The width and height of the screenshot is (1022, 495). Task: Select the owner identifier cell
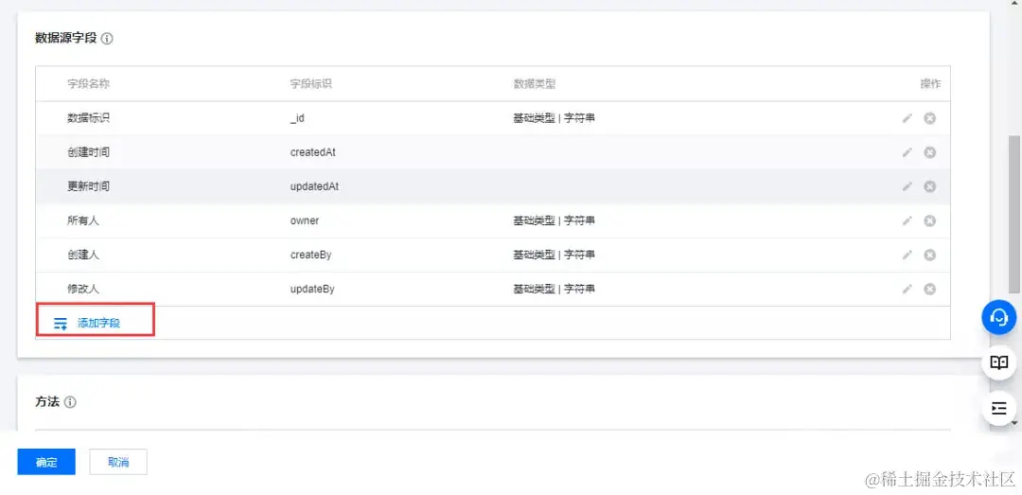(305, 221)
